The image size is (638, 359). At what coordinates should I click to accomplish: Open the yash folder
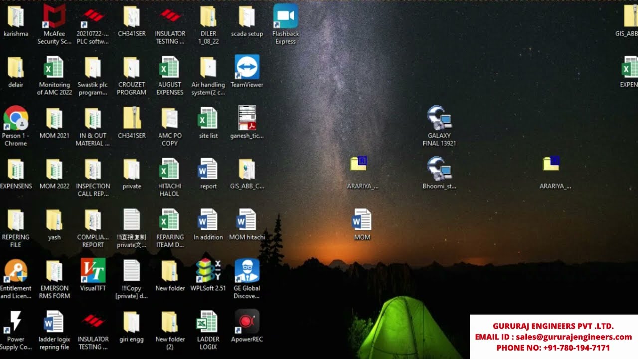click(54, 224)
